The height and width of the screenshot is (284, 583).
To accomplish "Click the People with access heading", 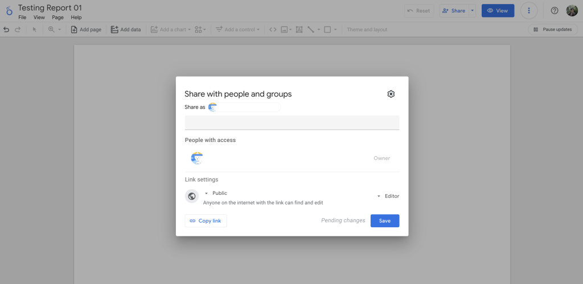I will [x=211, y=140].
